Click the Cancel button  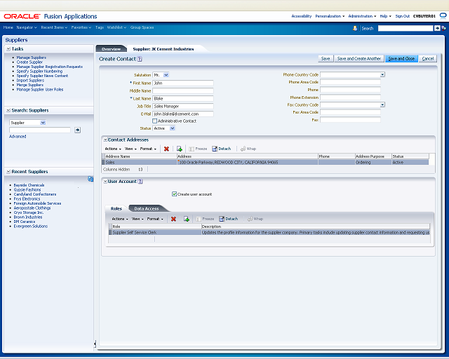[428, 59]
